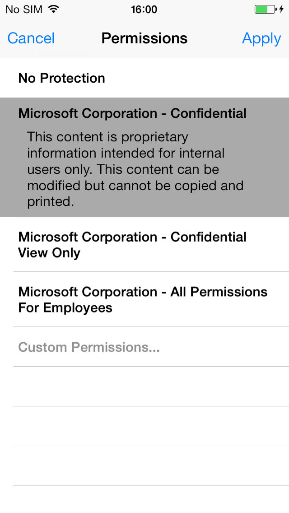Image resolution: width=289 pixels, height=513 pixels.
Task: Apply the chosen permission
Action: pyautogui.click(x=261, y=39)
